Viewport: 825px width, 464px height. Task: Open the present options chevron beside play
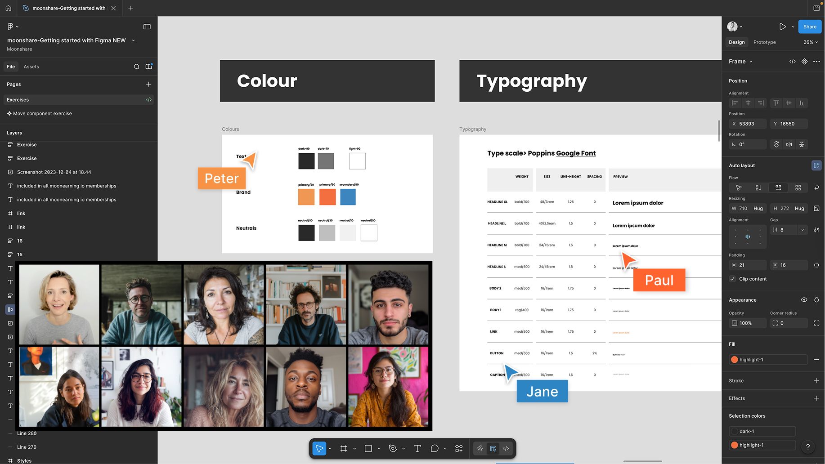coord(793,27)
